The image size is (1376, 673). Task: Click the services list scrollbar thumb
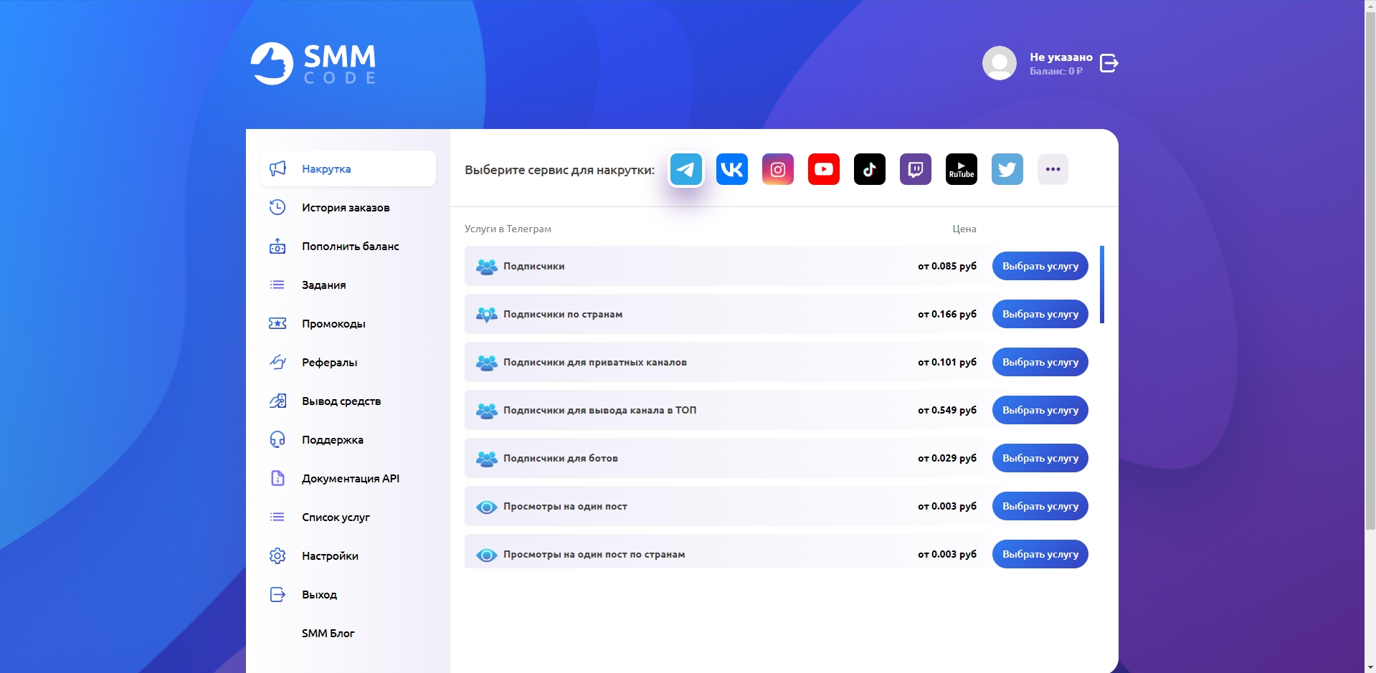pos(1102,285)
